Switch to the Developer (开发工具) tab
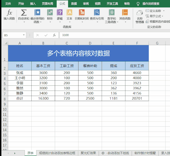Screen dimensions: 170x156 [x=112, y=4]
